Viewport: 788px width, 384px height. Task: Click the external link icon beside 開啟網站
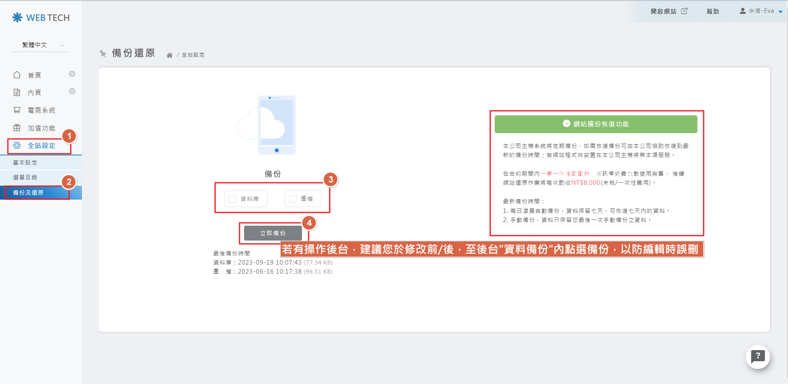pos(684,11)
